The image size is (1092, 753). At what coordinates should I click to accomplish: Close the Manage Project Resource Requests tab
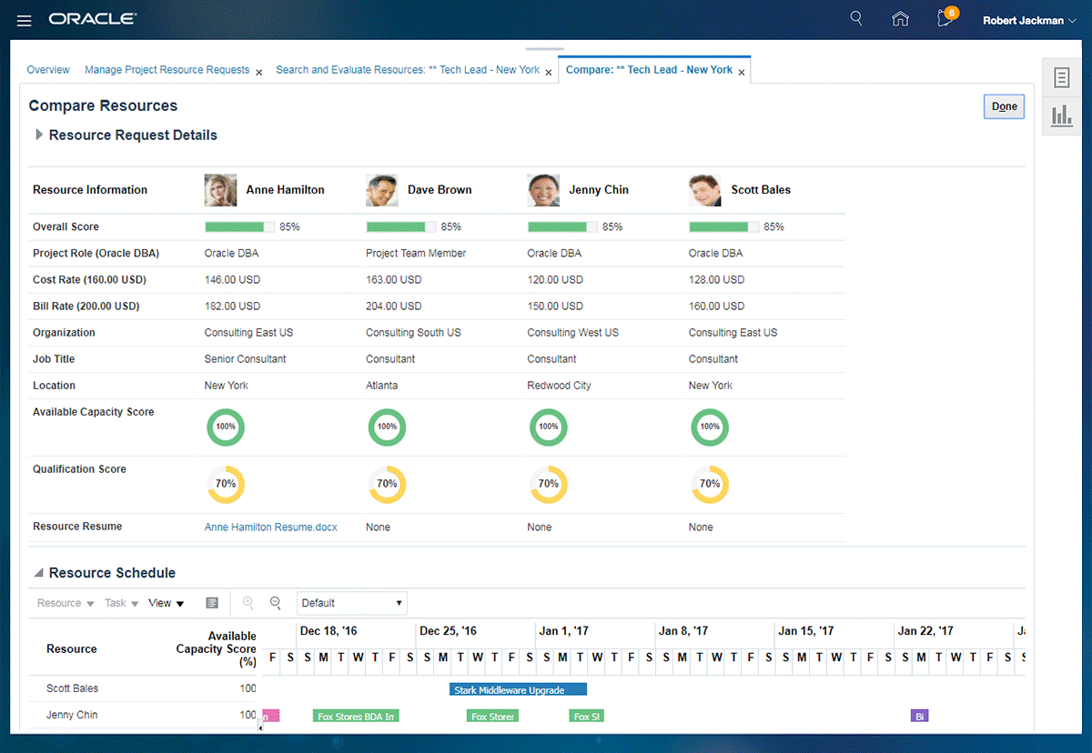pyautogui.click(x=259, y=72)
